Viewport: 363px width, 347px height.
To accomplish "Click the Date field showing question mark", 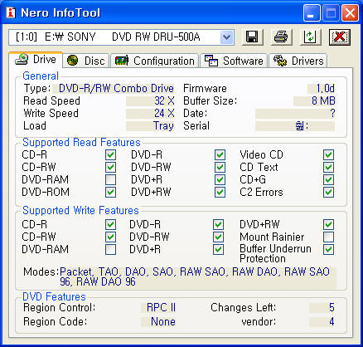I will click(295, 114).
